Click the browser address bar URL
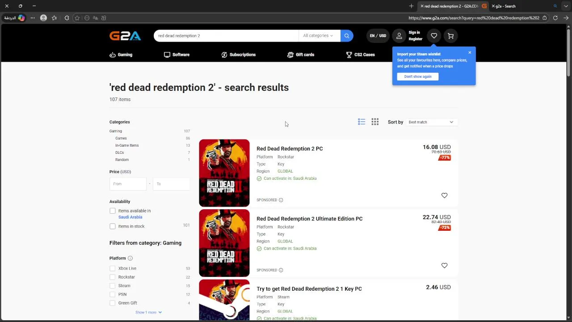This screenshot has height=322, width=572. [x=474, y=18]
